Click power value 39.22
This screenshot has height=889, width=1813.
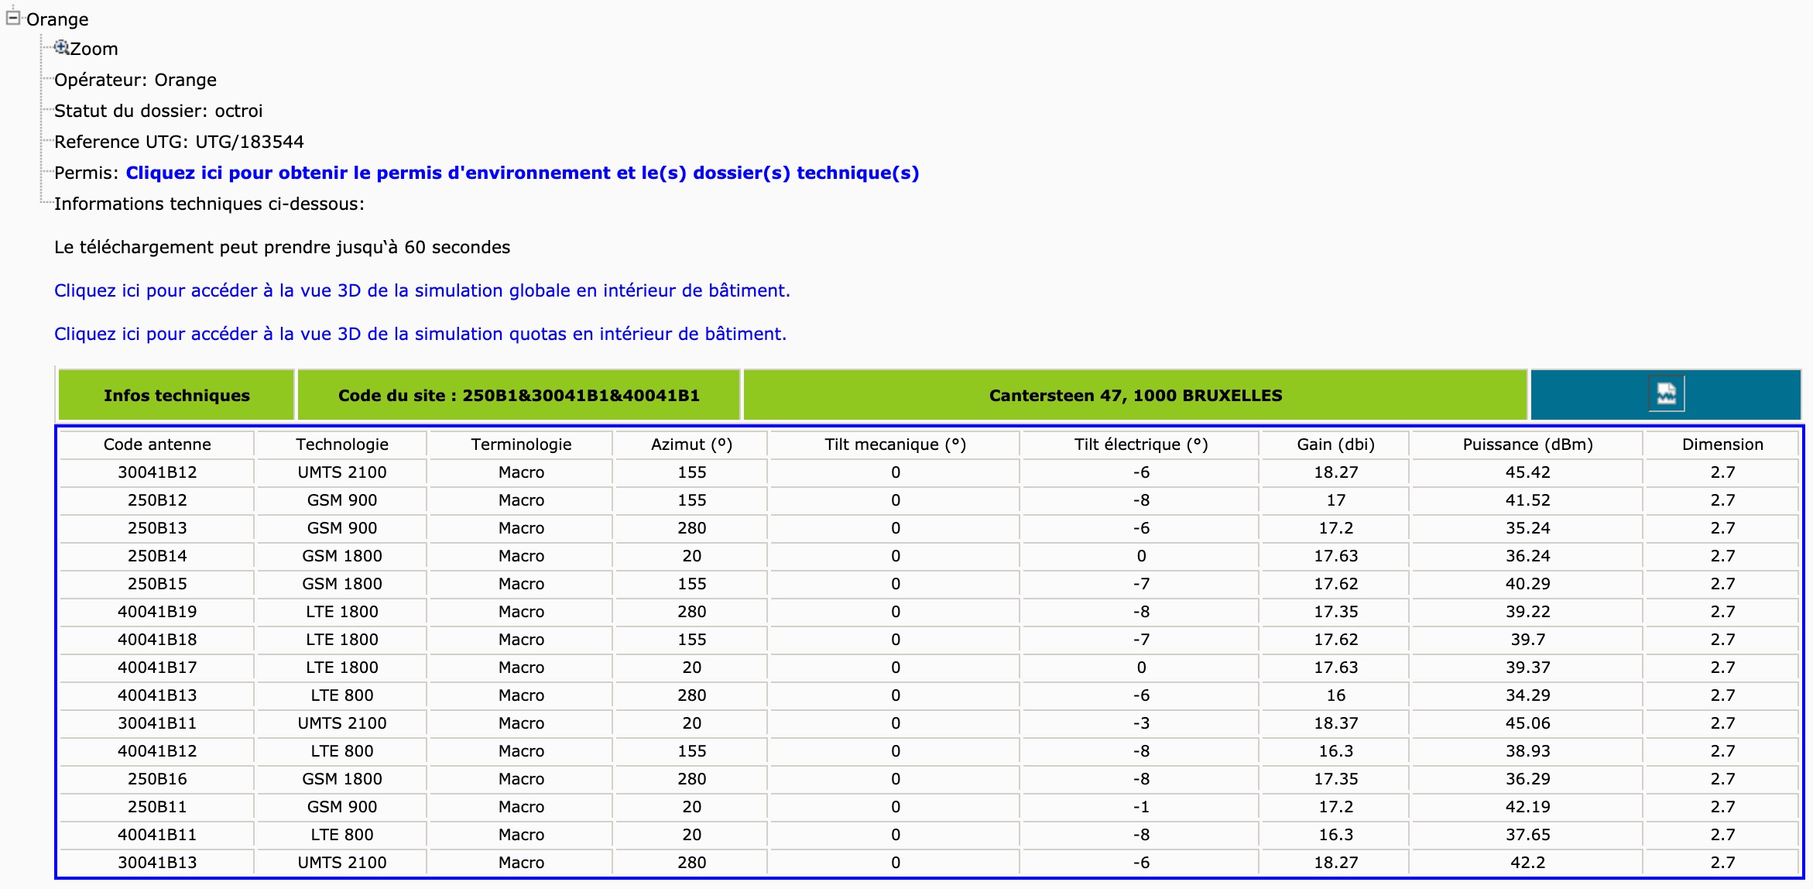[x=1527, y=612]
